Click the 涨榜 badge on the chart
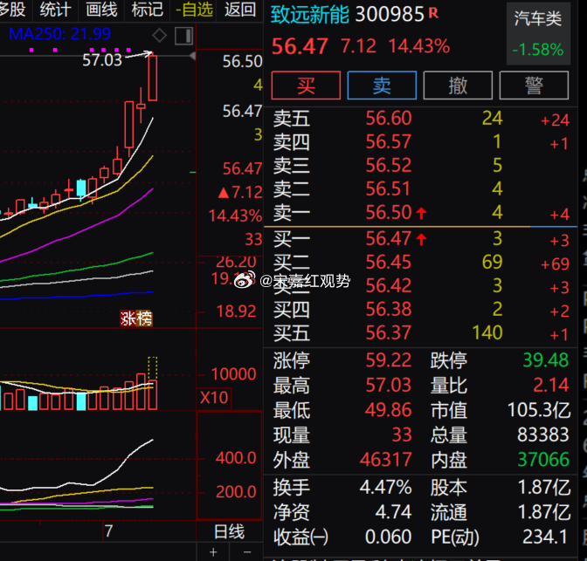This screenshot has height=561, width=587. pyautogui.click(x=136, y=318)
